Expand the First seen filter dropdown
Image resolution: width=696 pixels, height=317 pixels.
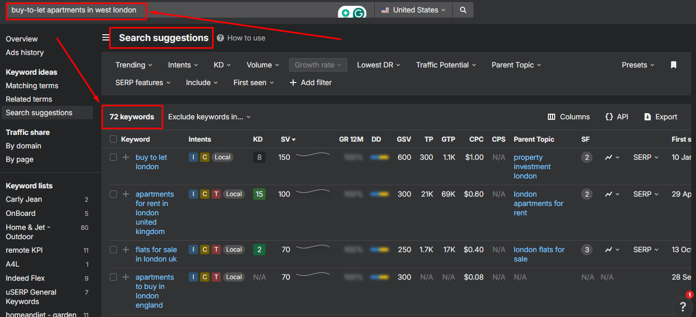pyautogui.click(x=254, y=82)
